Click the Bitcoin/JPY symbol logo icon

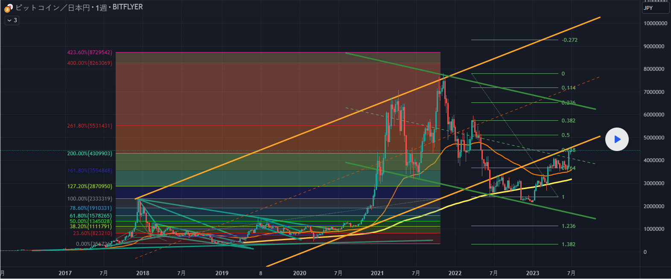(8, 8)
